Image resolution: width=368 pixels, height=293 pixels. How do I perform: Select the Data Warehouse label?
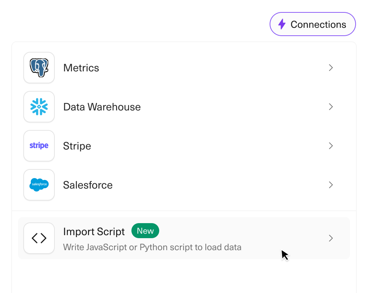pyautogui.click(x=102, y=107)
